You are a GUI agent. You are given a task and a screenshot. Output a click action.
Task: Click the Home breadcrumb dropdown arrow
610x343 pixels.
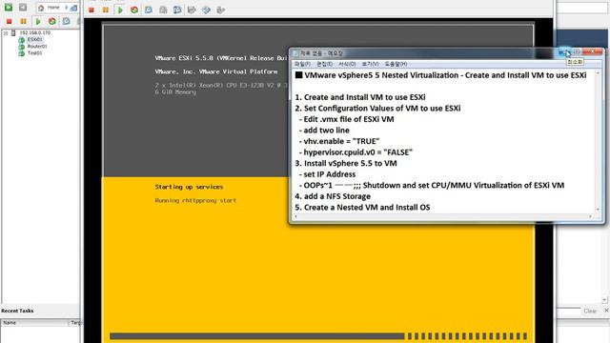coord(66,8)
